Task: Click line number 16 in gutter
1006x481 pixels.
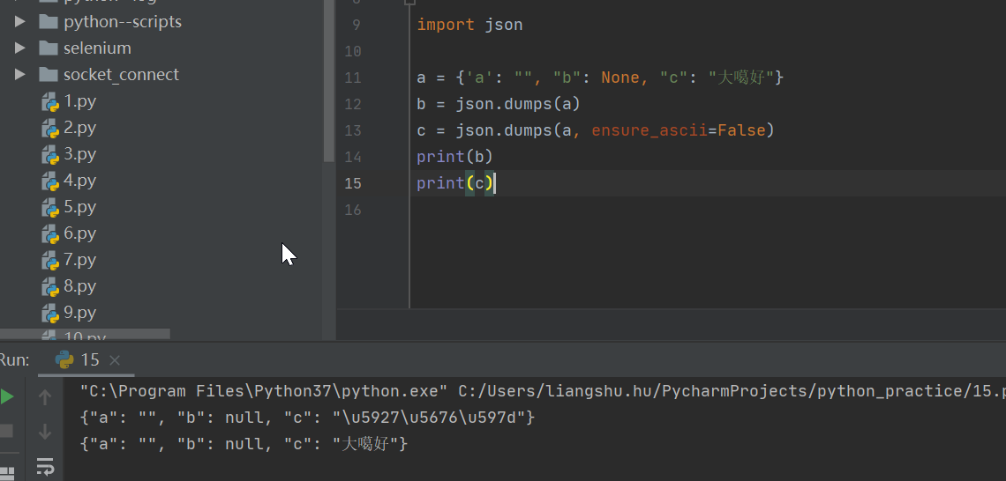Action: [x=353, y=210]
